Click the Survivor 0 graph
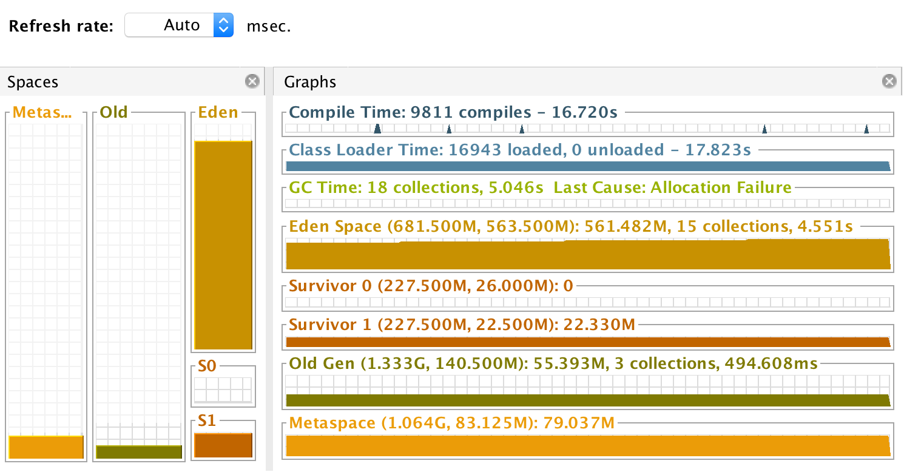Screen dimensions: 904x472 [x=587, y=302]
